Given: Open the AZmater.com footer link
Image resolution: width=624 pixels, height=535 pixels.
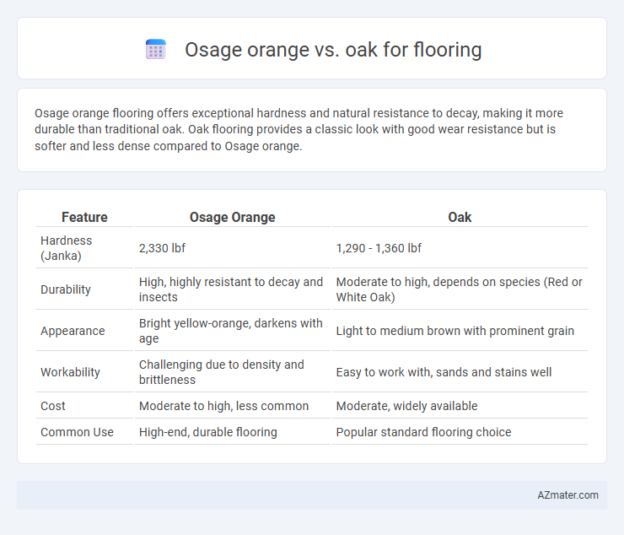Looking at the screenshot, I should (x=568, y=494).
